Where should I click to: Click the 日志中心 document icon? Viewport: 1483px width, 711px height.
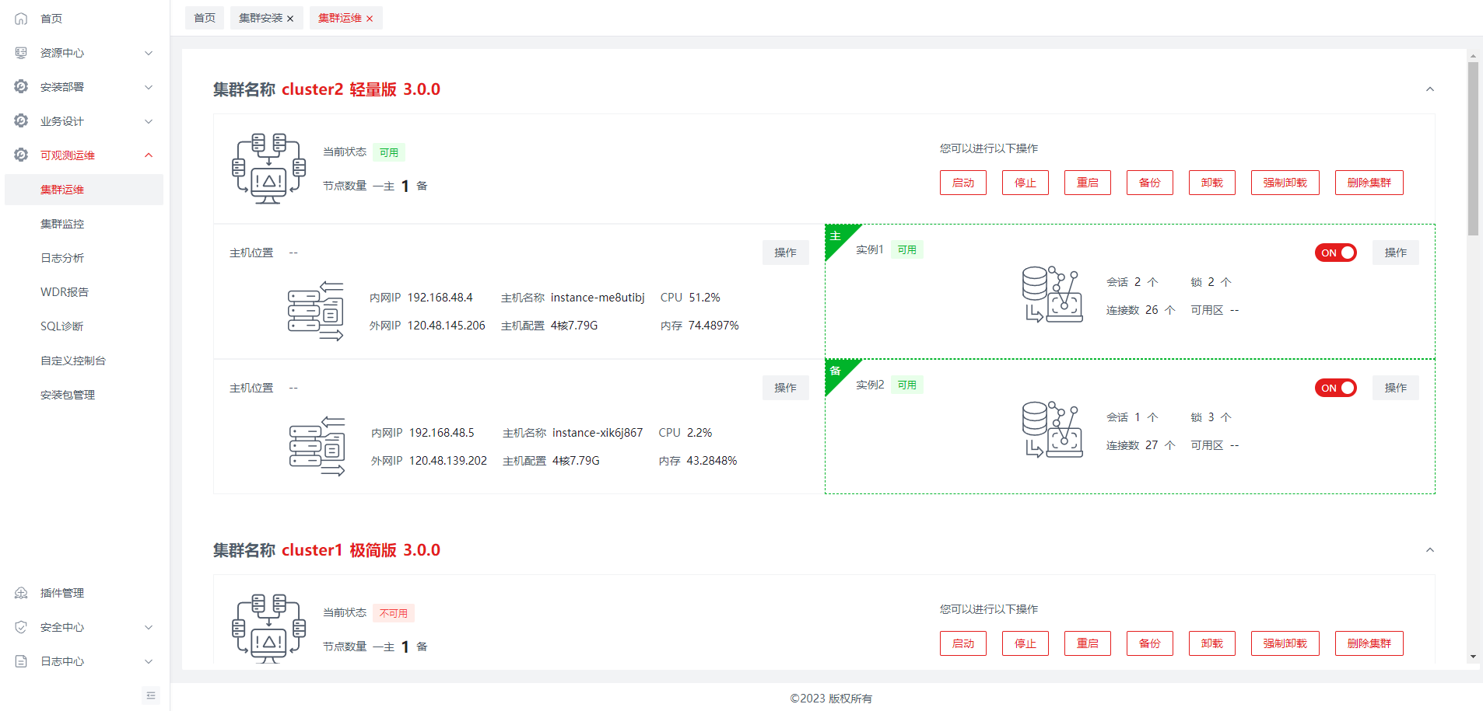(21, 661)
